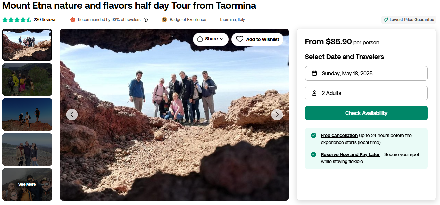
Task: Open the Reserve Now and Pay Later link
Action: [x=350, y=154]
